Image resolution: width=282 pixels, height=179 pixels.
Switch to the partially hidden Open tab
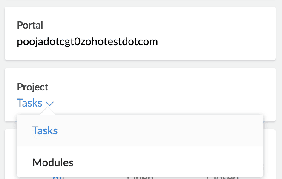(141, 176)
